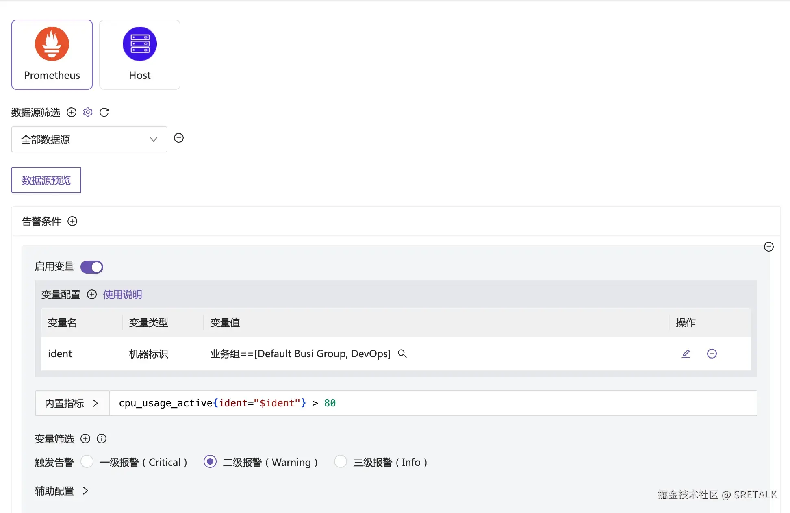Image resolution: width=790 pixels, height=513 pixels.
Task: Open datasource filter gear settings
Action: click(88, 112)
